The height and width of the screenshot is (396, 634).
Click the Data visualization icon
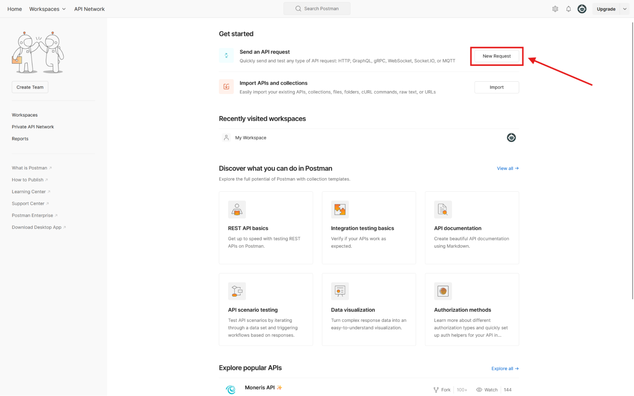[x=340, y=291]
